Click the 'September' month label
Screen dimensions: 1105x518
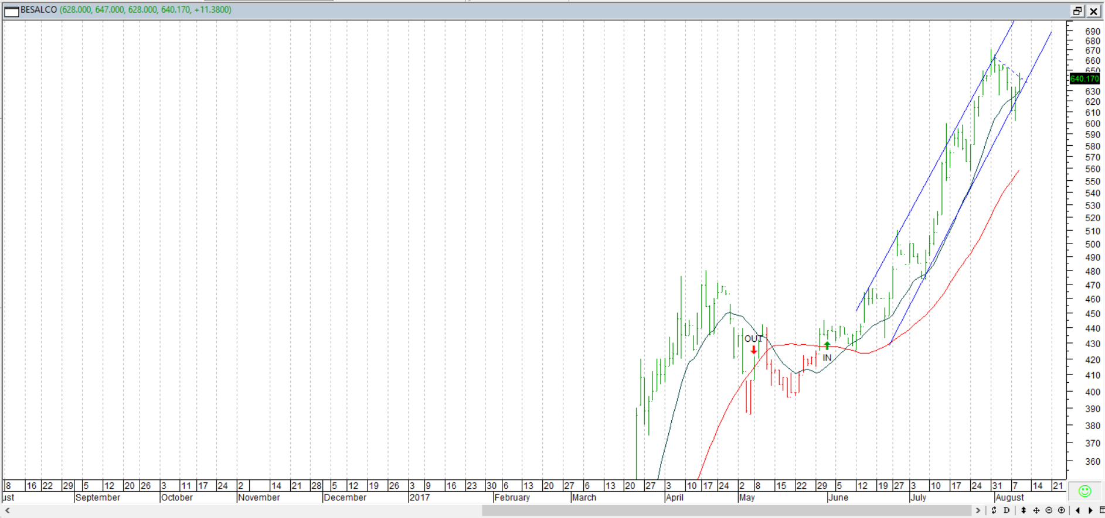98,498
